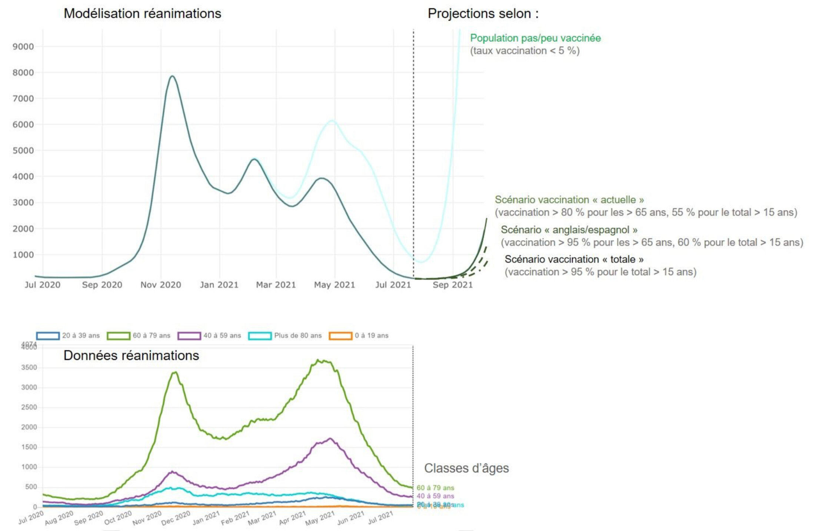This screenshot has width=815, height=531.
Task: Toggle the 0 à 19 ans legend swatch
Action: [340, 336]
